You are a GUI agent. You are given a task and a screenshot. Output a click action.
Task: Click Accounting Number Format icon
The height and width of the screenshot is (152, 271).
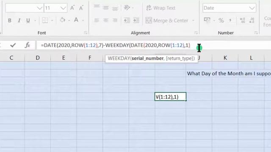207,20
